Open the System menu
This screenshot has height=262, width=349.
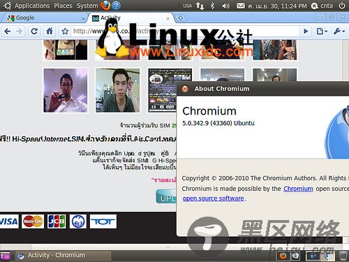point(87,6)
